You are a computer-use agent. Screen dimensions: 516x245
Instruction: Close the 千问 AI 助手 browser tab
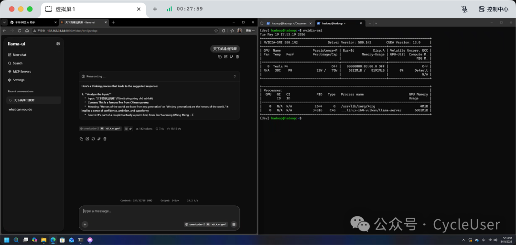[x=54, y=22]
